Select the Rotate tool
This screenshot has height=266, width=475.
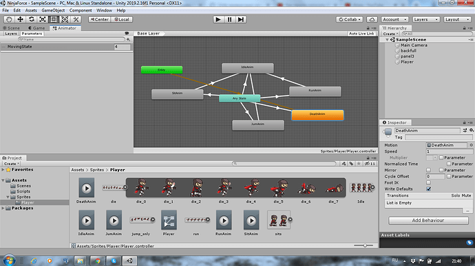click(x=32, y=19)
